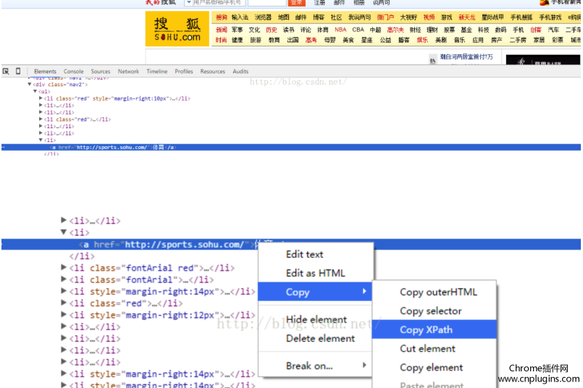The image size is (583, 388).
Task: Open the 美食 food link
Action: click(x=348, y=40)
